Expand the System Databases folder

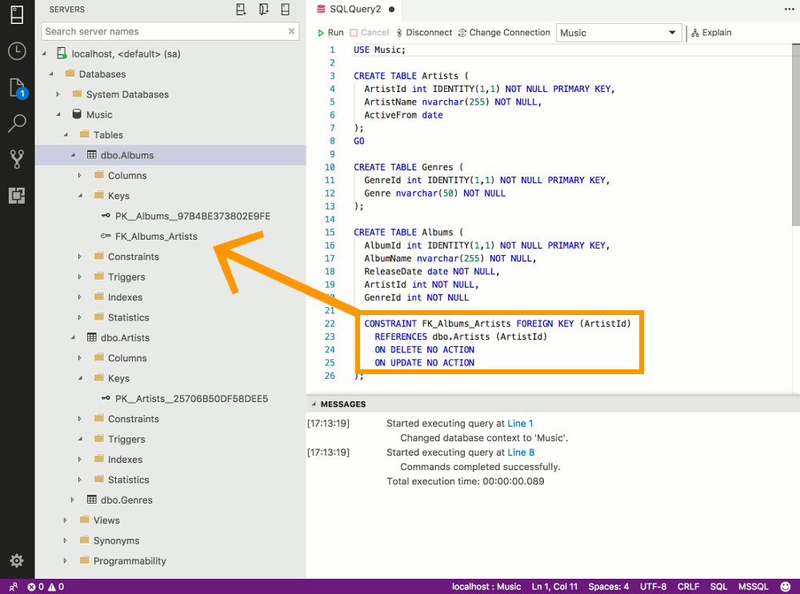58,94
